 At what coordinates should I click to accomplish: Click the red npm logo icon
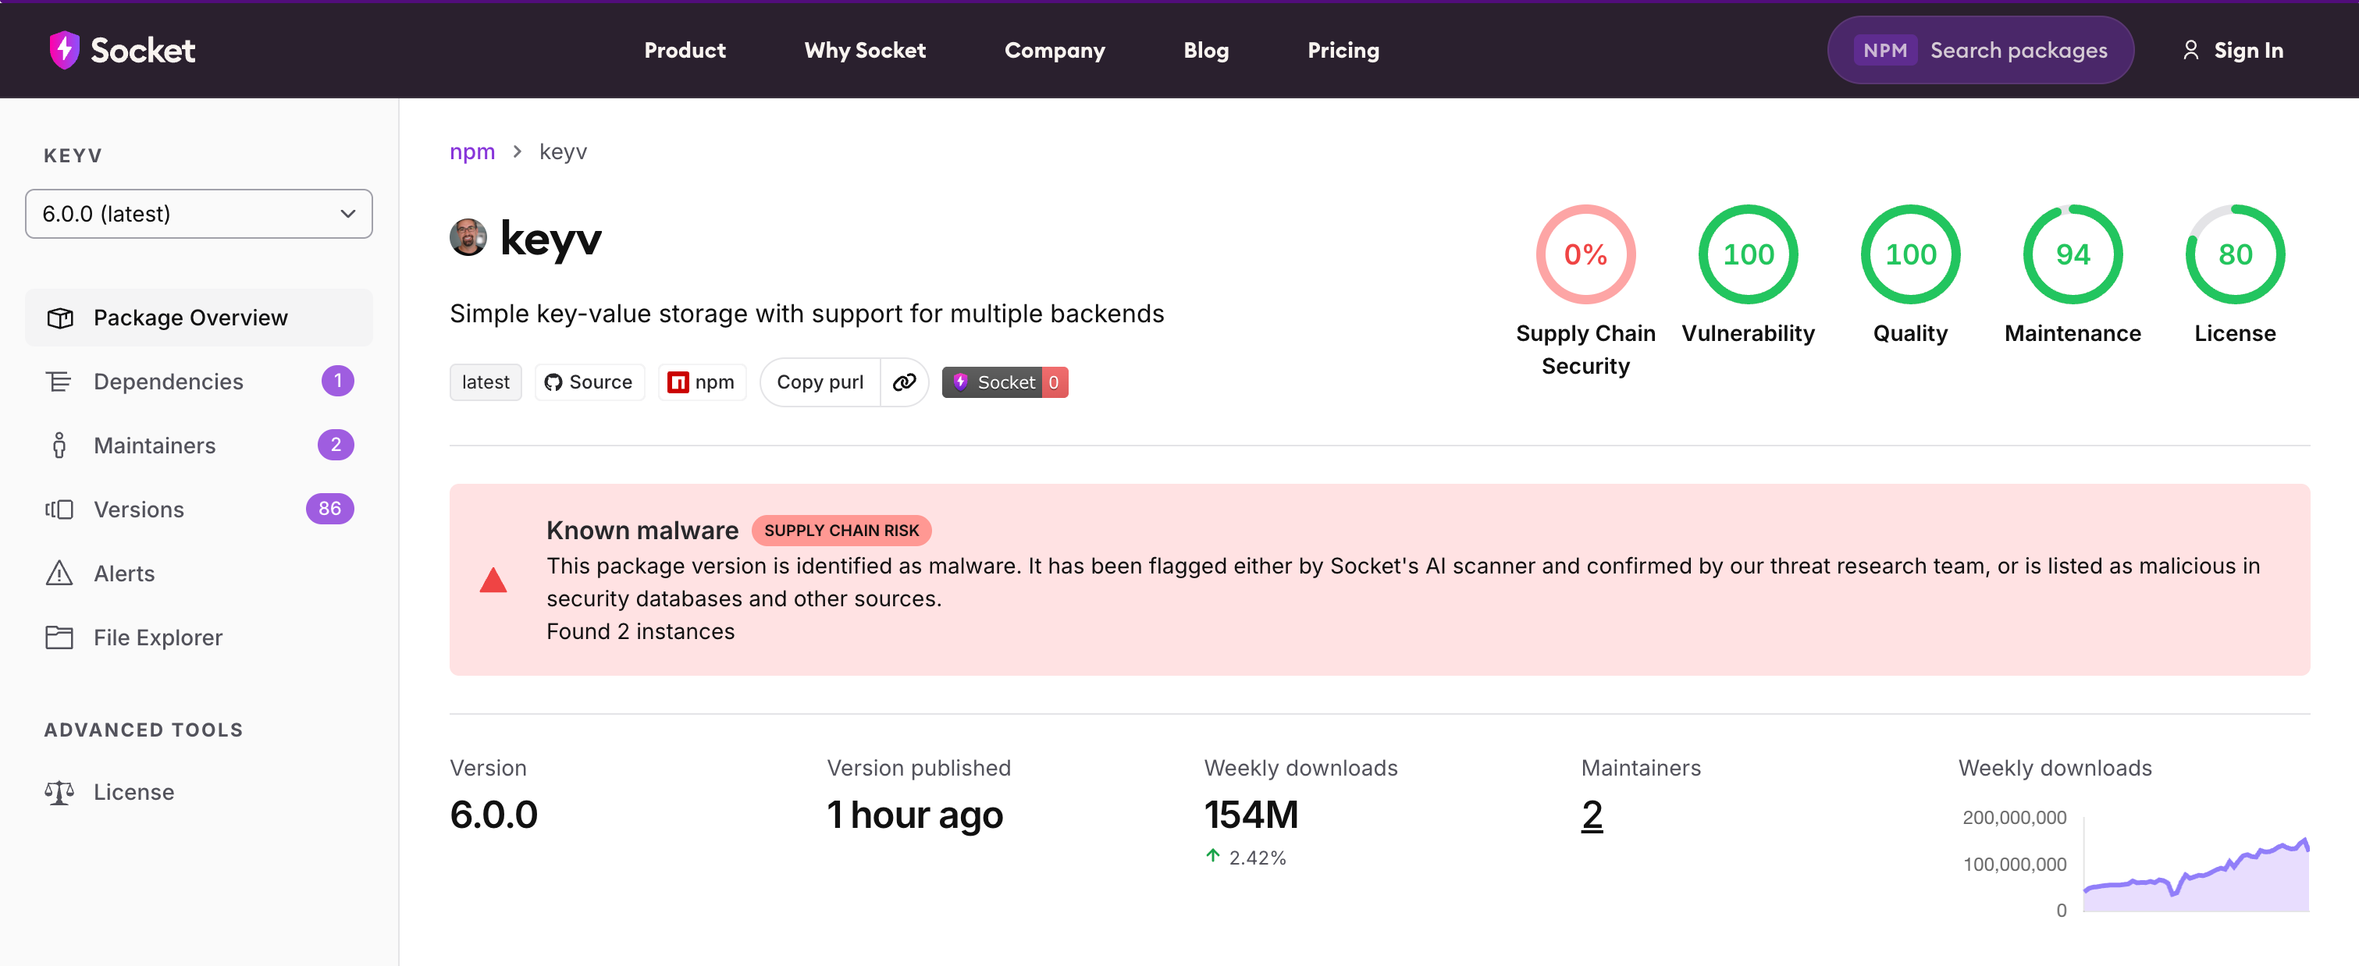click(678, 382)
